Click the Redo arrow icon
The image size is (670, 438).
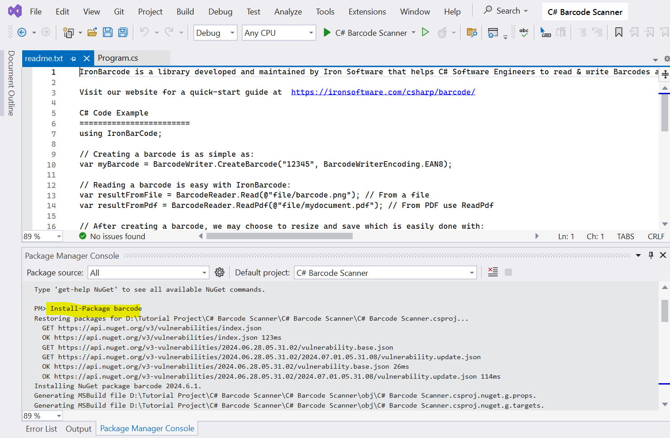coord(169,32)
